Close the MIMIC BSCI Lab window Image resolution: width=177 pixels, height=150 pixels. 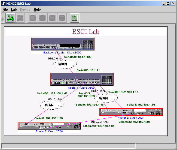(x=173, y=4)
